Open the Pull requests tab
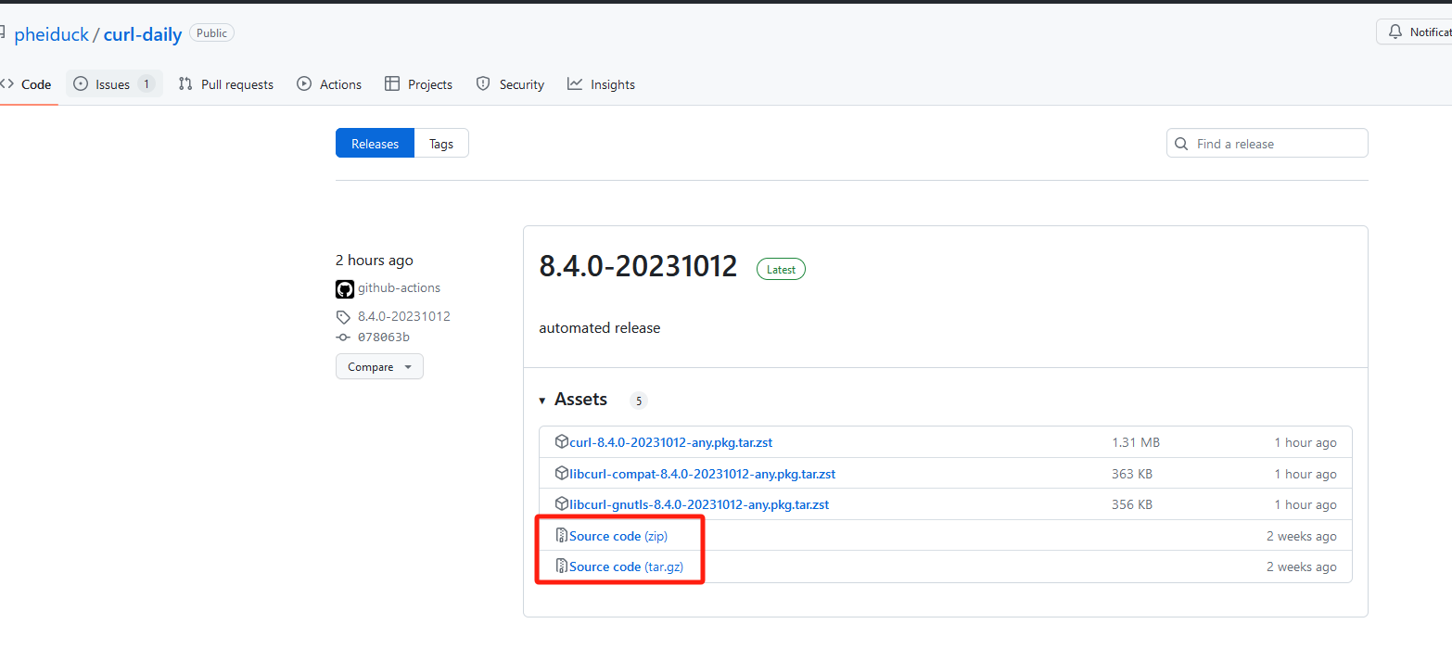The image size is (1452, 662). (x=226, y=84)
